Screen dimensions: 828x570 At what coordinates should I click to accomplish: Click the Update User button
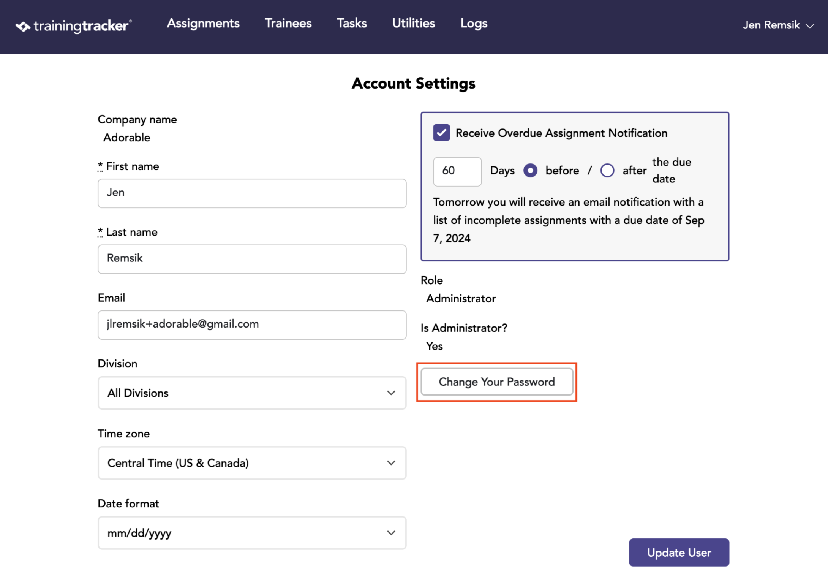point(679,553)
